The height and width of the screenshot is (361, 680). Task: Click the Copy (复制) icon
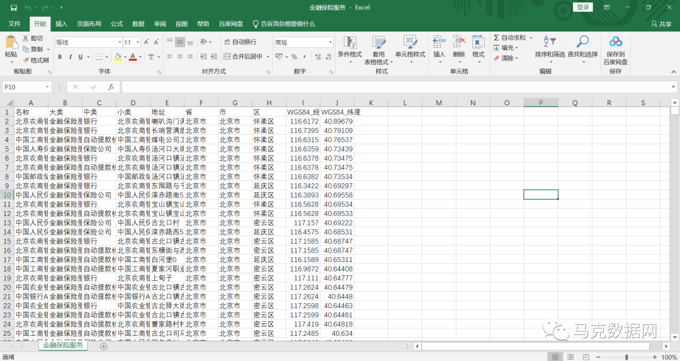(26, 49)
